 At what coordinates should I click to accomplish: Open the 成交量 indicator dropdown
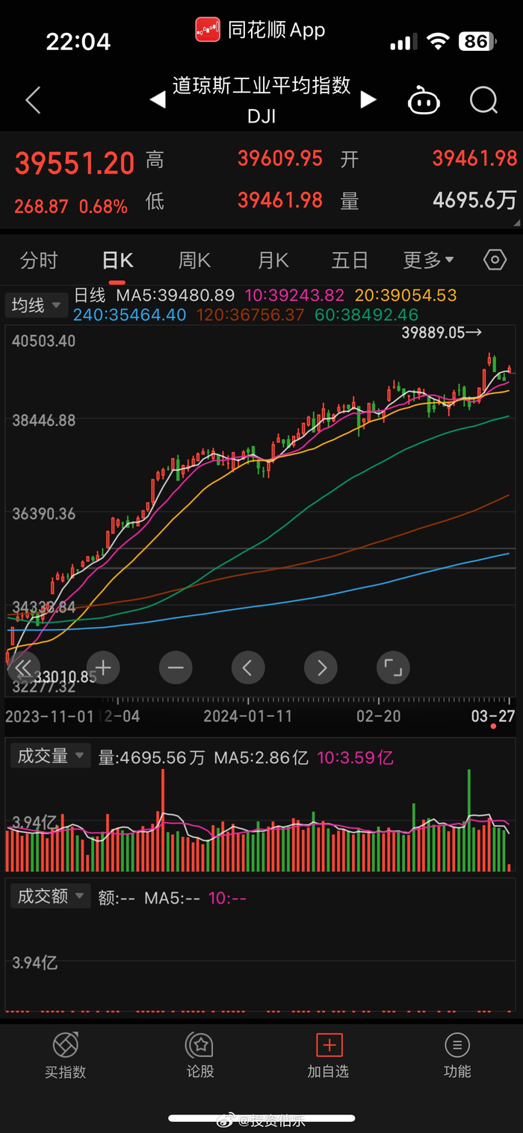pos(50,756)
